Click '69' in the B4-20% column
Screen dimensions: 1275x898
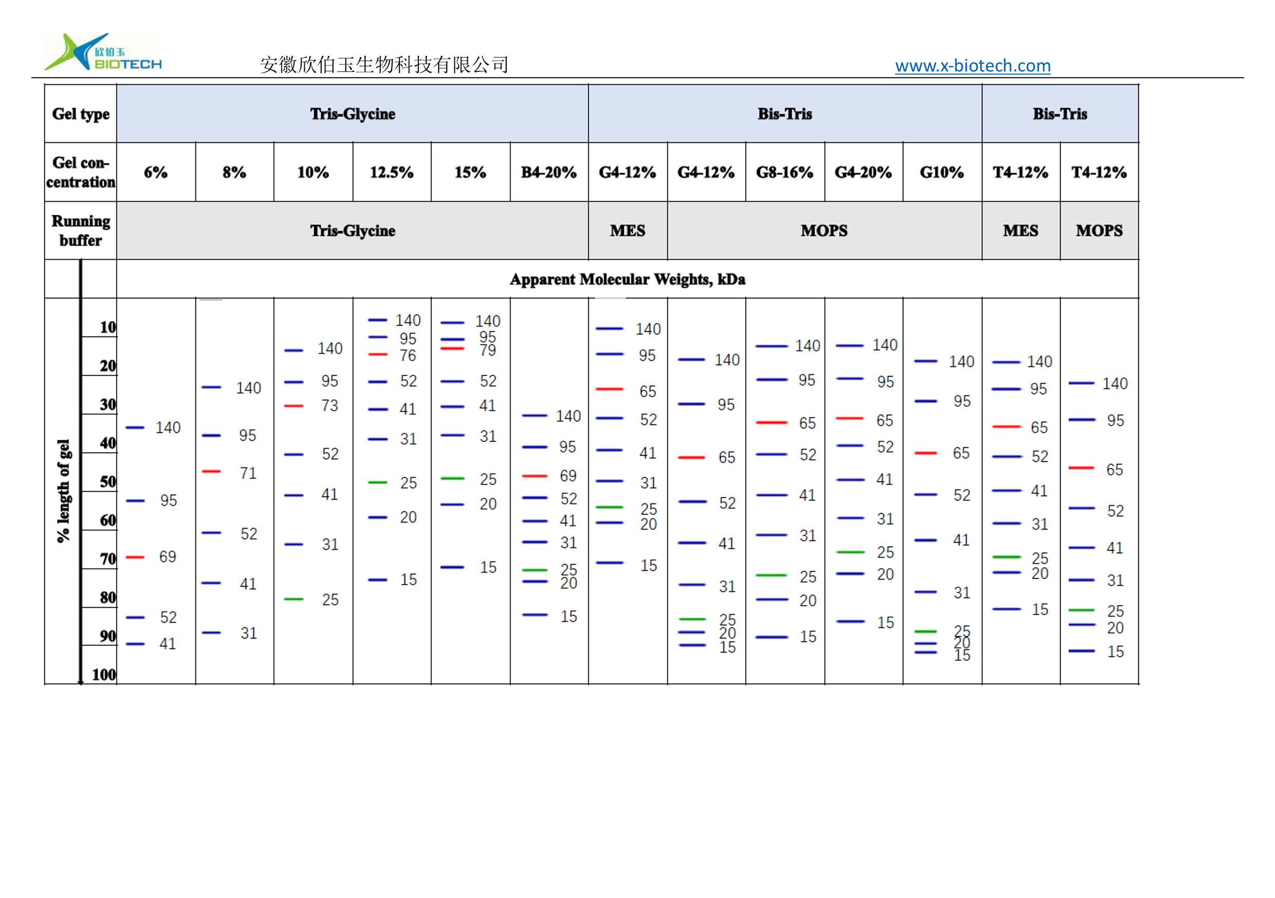[568, 475]
